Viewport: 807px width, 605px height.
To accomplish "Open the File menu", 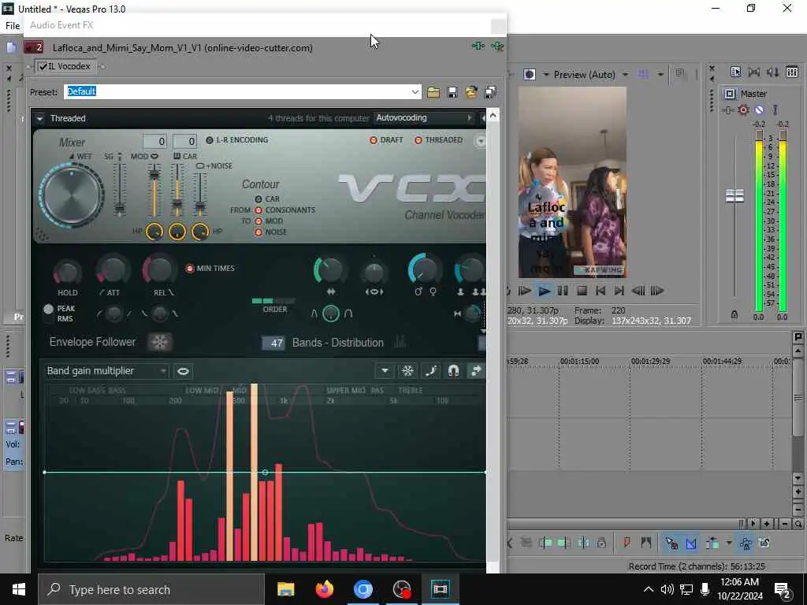I will 13,25.
